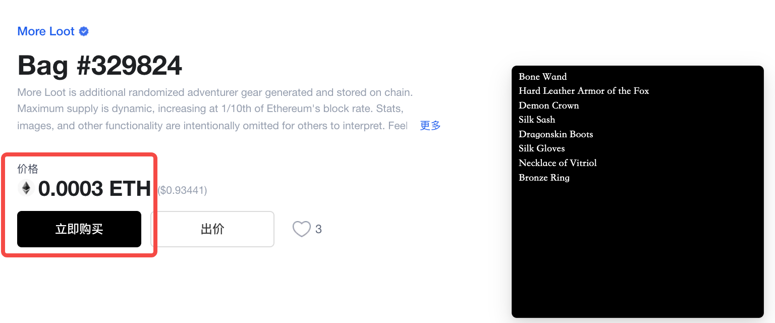The width and height of the screenshot is (775, 323).
Task: Click the Demon Crown line
Action: click(549, 105)
